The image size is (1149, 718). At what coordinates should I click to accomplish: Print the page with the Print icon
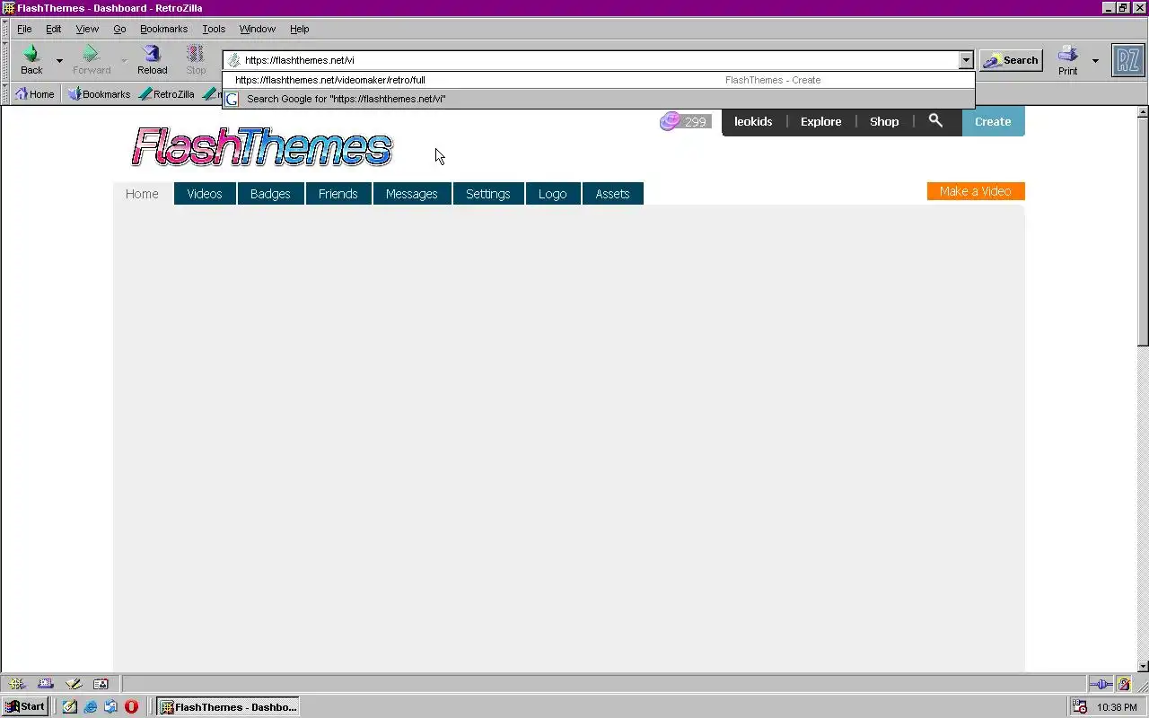click(1067, 60)
